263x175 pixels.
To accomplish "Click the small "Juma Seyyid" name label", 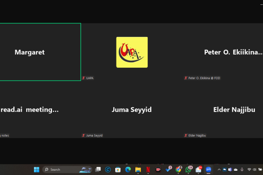I will tap(94, 136).
